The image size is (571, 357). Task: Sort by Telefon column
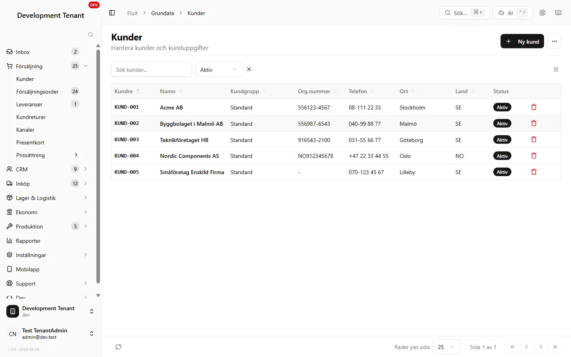(361, 91)
